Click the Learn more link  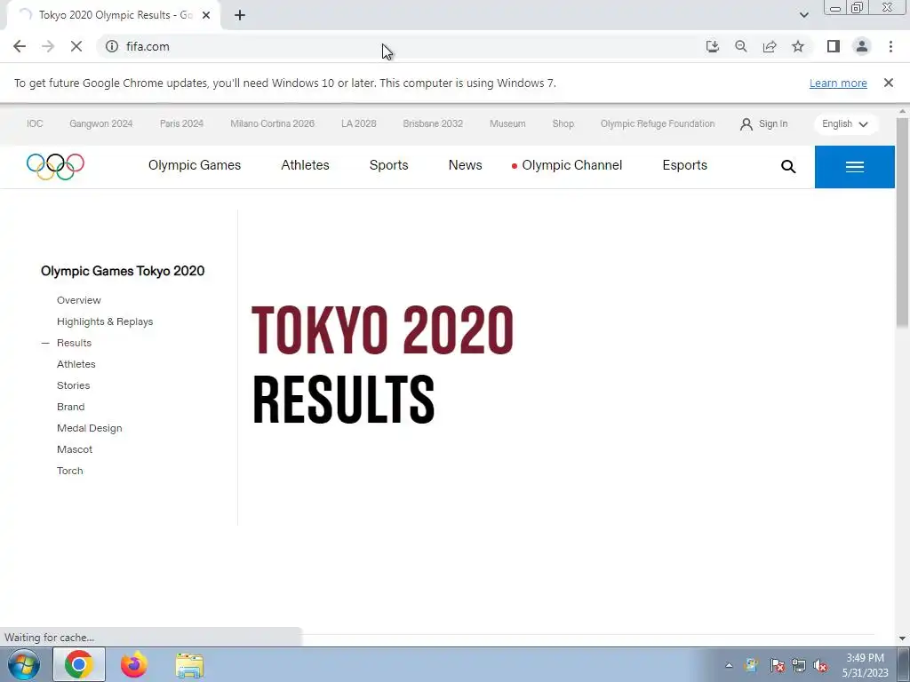[838, 83]
